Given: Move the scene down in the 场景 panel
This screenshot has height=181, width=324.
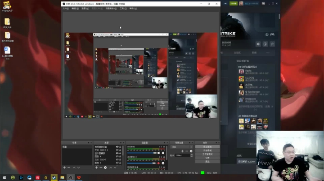Looking at the screenshot, I should click(x=78, y=168).
